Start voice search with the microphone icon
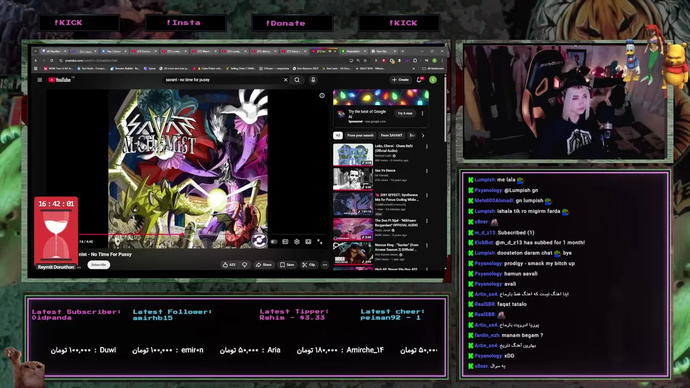The height and width of the screenshot is (388, 690). click(313, 80)
